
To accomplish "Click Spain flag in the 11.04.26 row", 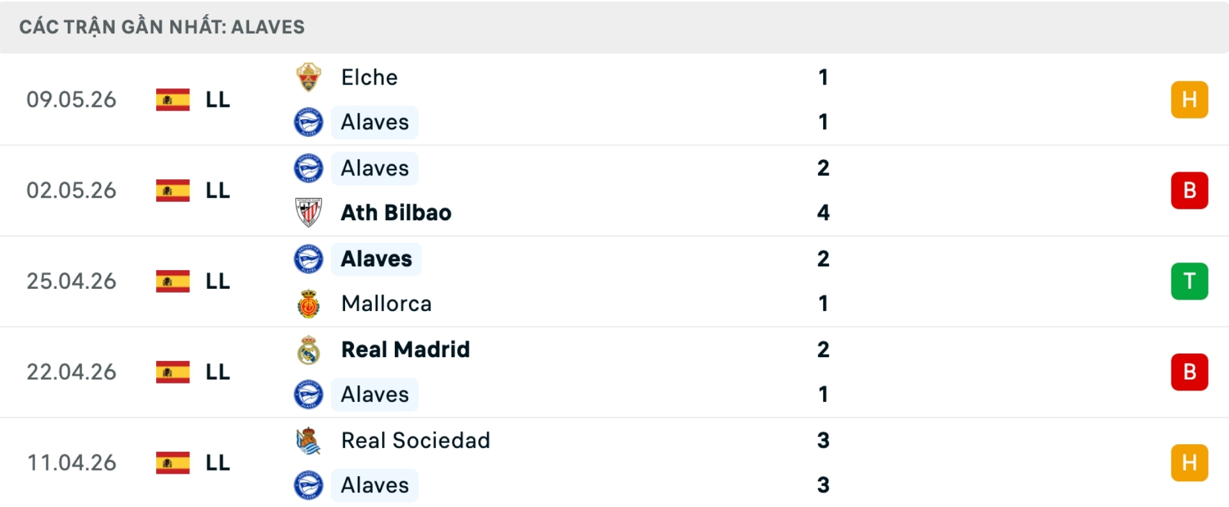I will [173, 462].
